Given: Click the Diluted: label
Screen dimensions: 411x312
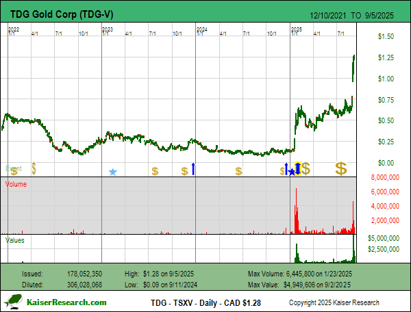Looking at the screenshot, I should tap(33, 285).
